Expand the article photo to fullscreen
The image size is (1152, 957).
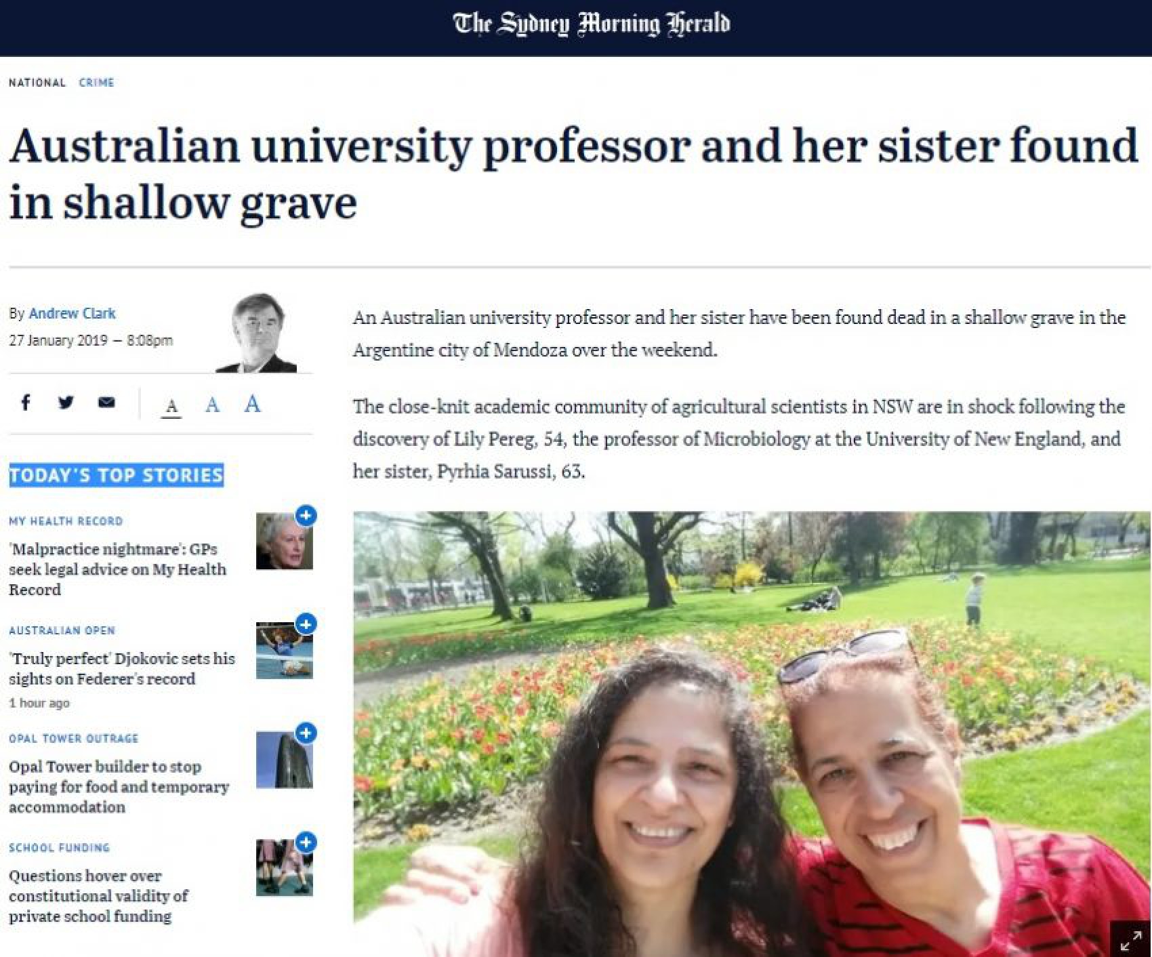[x=1130, y=941]
